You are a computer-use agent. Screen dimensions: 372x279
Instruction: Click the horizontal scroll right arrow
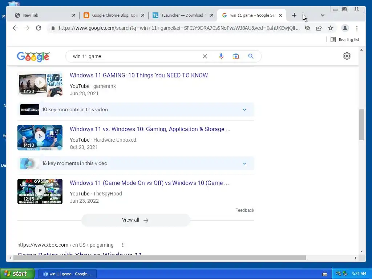point(355,258)
